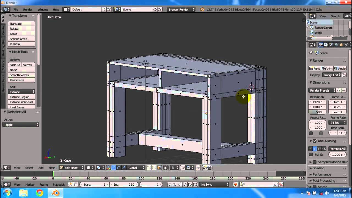352x198 pixels.
Task: Select 16 anti-aliasing samples
Action: [324, 149]
